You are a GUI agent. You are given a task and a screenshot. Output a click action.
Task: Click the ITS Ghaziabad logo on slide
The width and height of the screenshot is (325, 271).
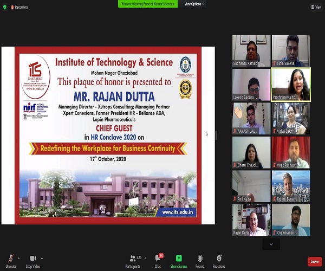pyautogui.click(x=35, y=77)
